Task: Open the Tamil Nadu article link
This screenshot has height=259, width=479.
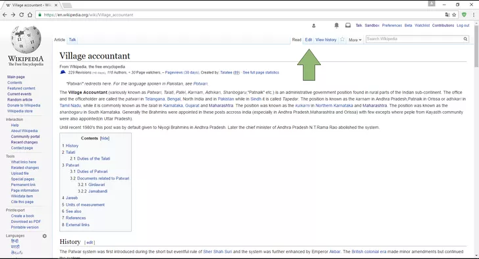Action: [x=70, y=105]
